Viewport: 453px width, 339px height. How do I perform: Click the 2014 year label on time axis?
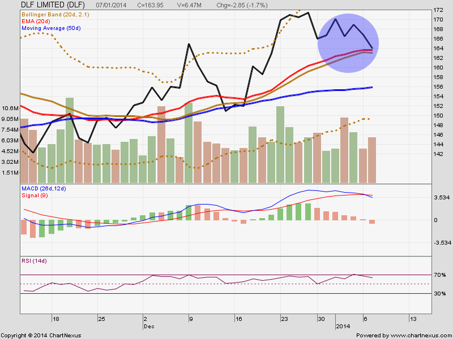pyautogui.click(x=343, y=327)
